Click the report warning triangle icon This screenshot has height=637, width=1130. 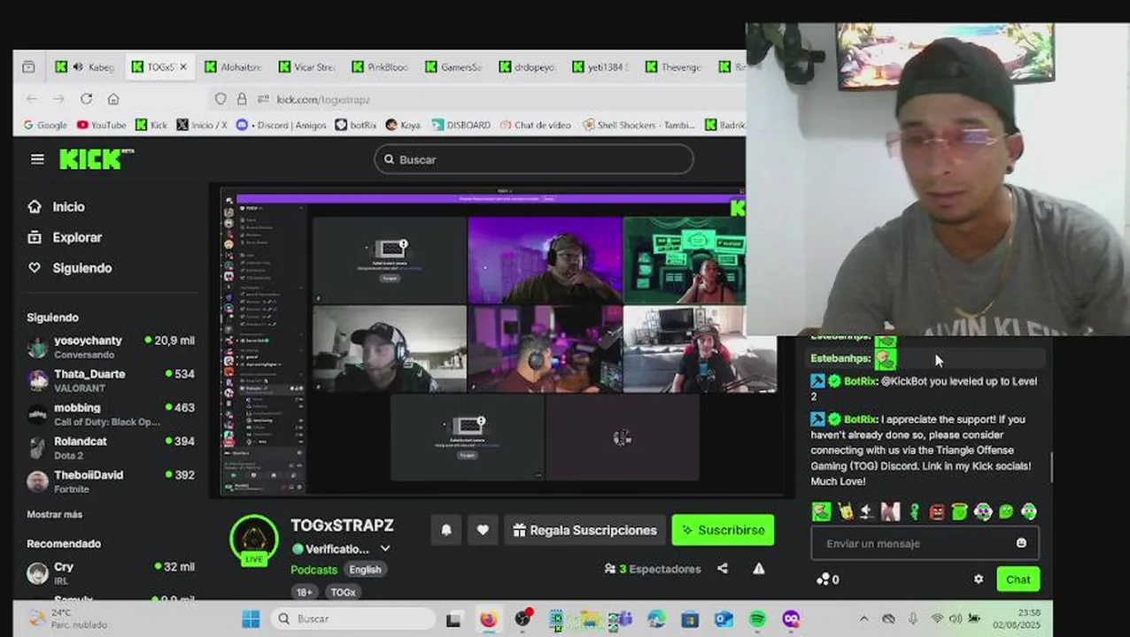759,569
